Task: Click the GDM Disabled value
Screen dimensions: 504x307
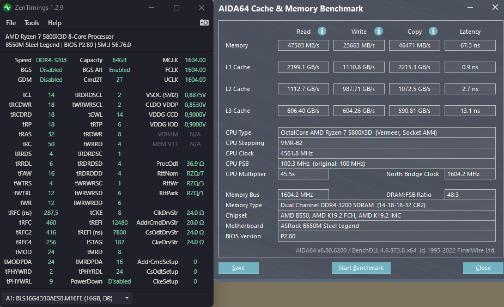Action: 51,80
